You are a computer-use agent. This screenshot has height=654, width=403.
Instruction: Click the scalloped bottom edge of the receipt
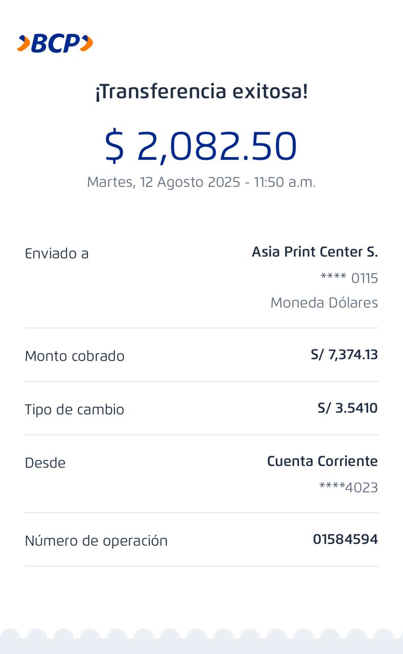[x=201, y=641]
